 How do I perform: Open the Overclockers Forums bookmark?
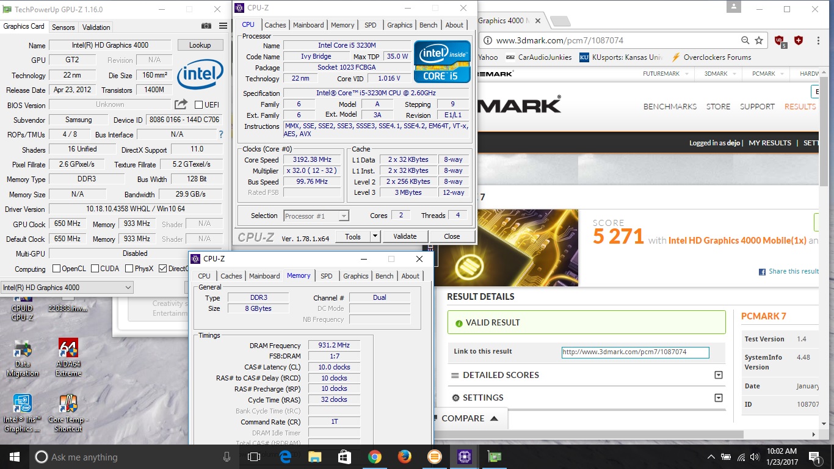(711, 57)
